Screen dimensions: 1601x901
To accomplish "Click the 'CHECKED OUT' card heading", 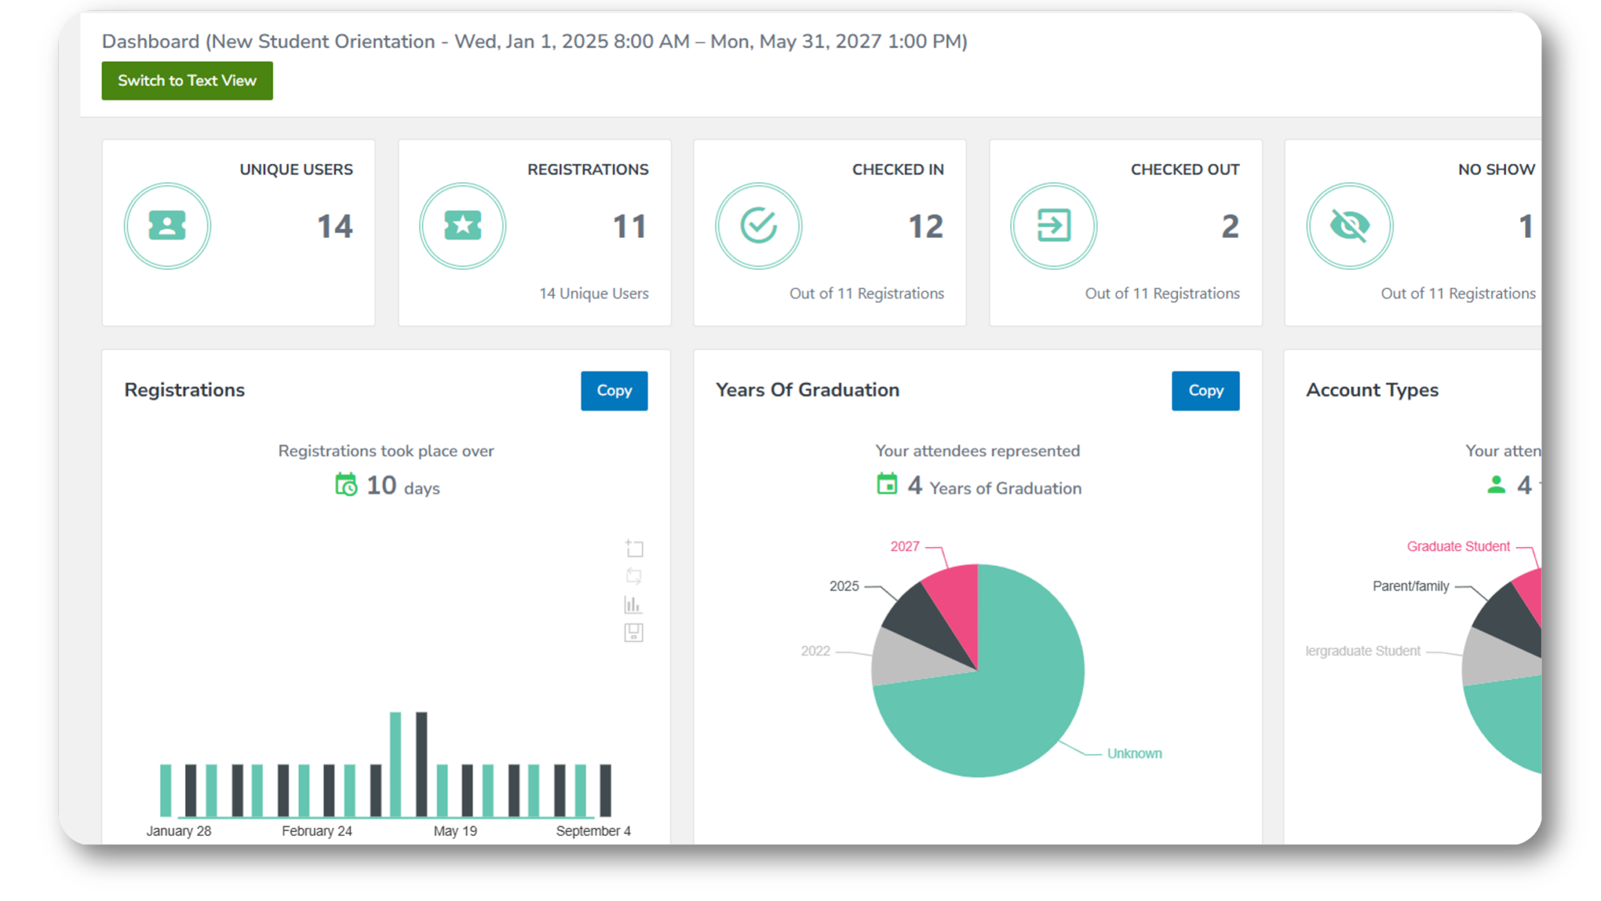I will pos(1184,170).
